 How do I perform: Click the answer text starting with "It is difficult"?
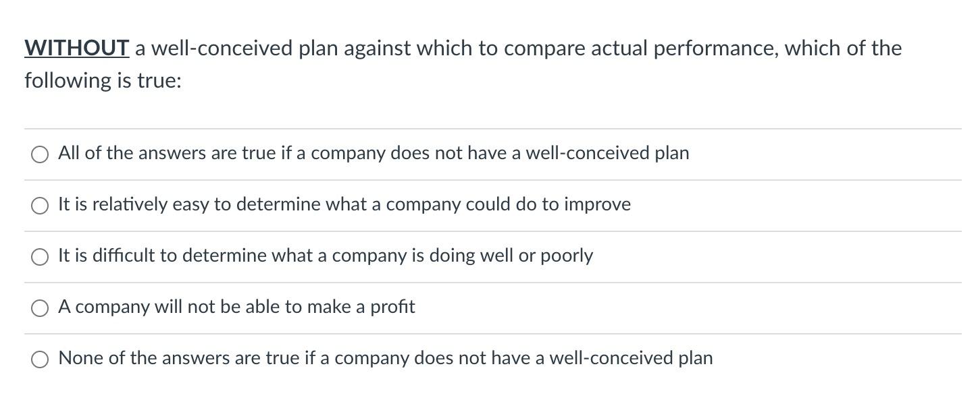coord(326,256)
